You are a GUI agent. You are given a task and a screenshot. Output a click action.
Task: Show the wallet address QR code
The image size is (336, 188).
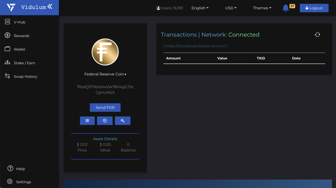pyautogui.click(x=87, y=121)
